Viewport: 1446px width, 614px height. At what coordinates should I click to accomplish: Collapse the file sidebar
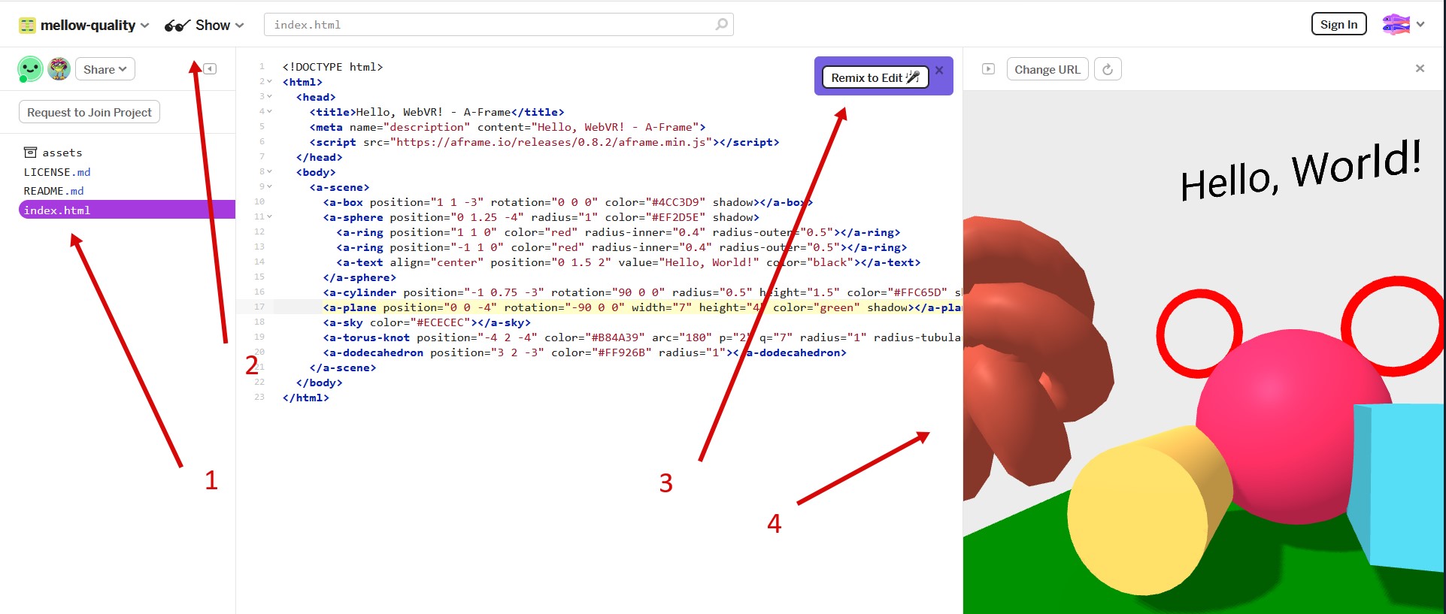[211, 69]
